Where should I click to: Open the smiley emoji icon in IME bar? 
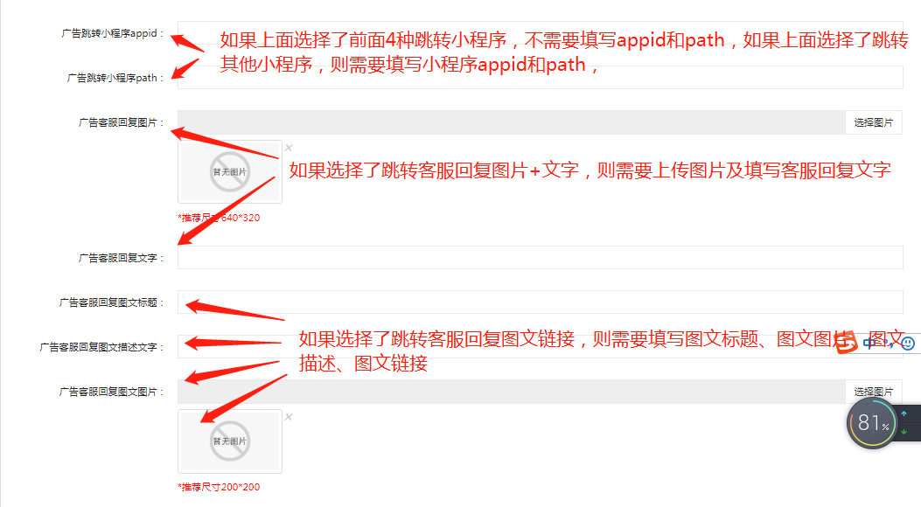coord(908,344)
